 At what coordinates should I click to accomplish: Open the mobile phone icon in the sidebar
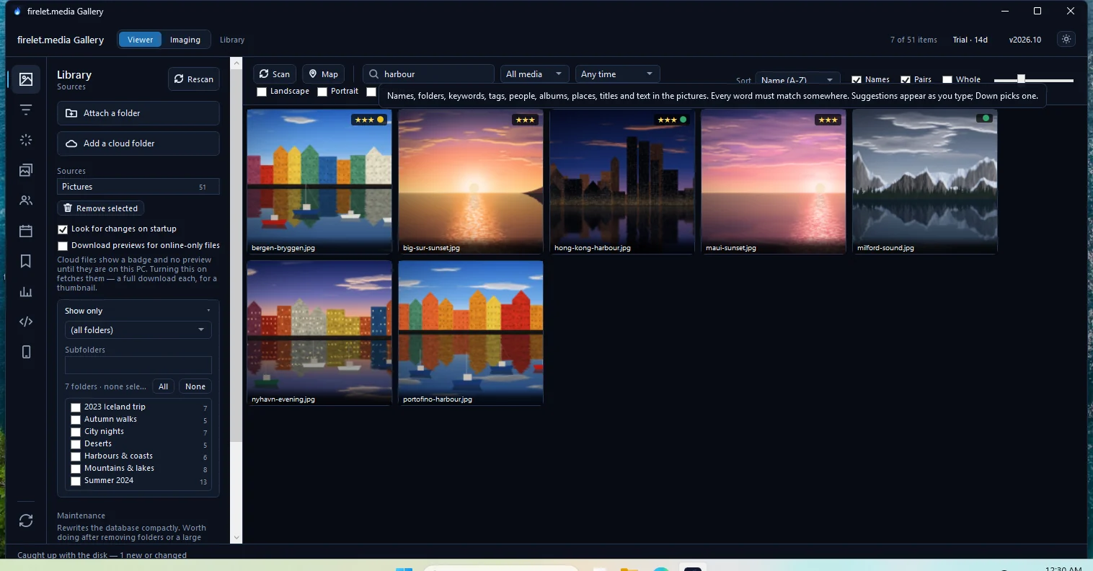point(26,352)
